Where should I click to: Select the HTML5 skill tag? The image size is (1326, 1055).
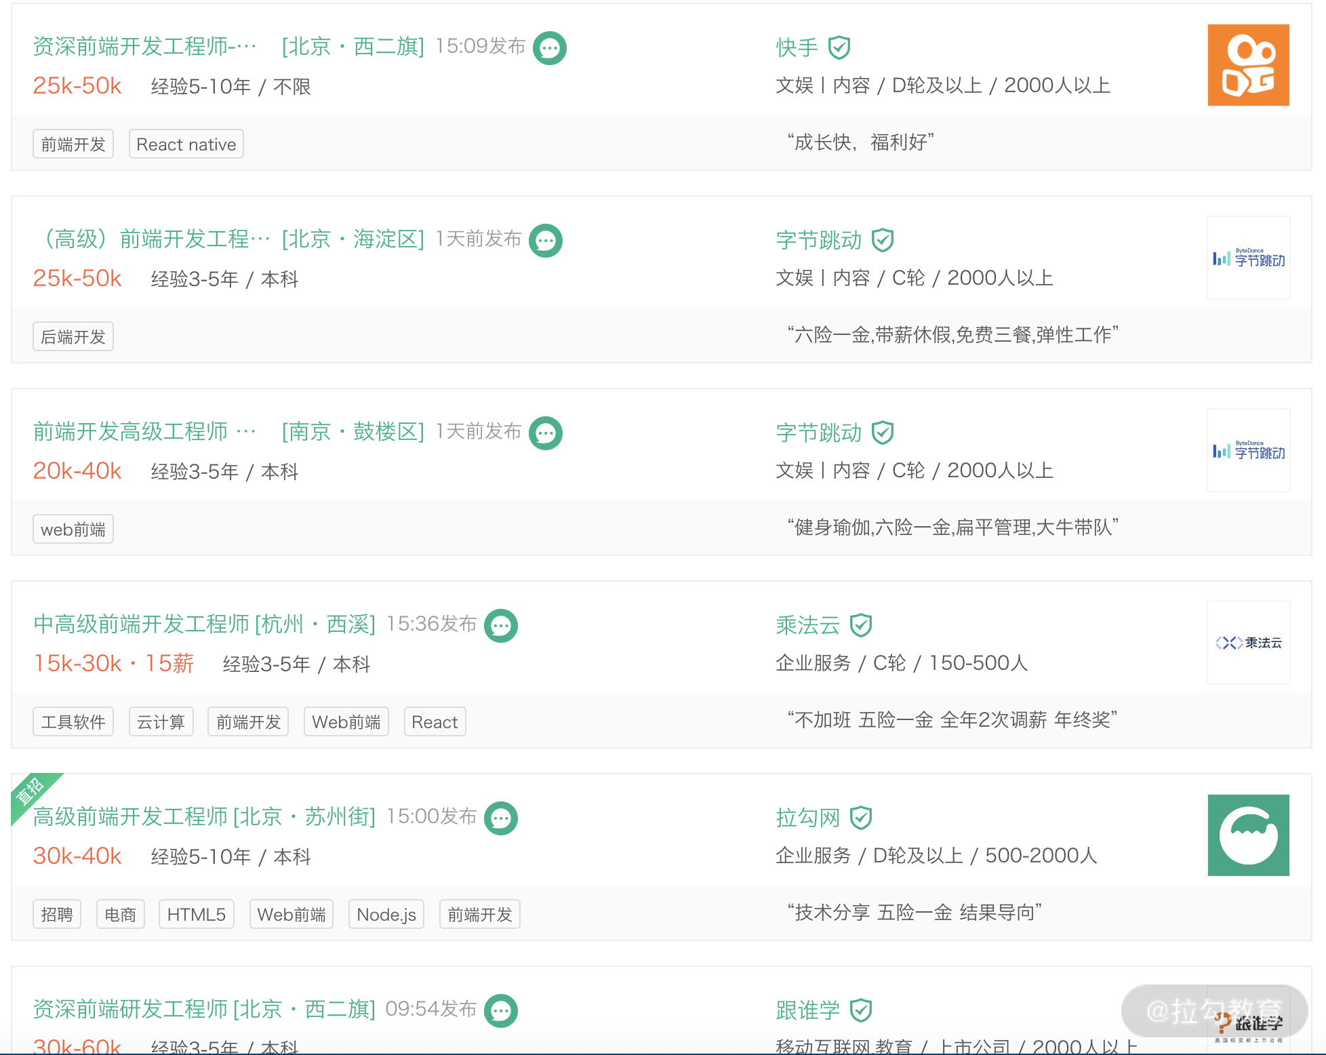(196, 915)
